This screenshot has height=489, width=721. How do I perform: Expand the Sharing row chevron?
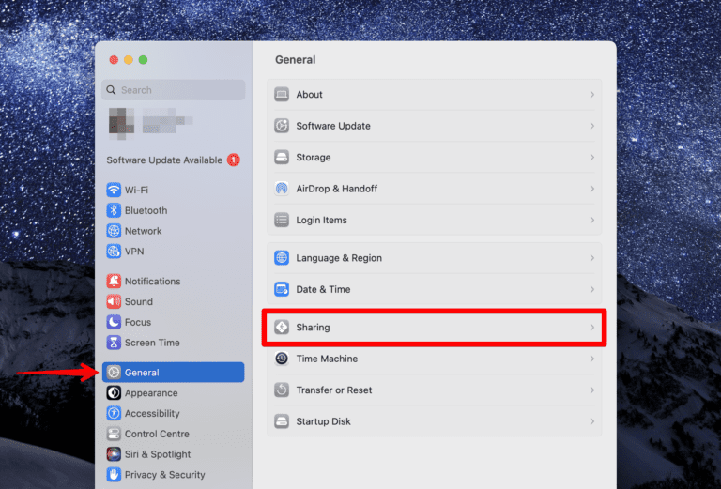pyautogui.click(x=591, y=328)
